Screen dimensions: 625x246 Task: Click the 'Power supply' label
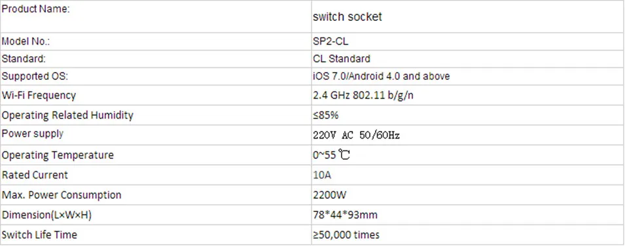click(x=33, y=133)
